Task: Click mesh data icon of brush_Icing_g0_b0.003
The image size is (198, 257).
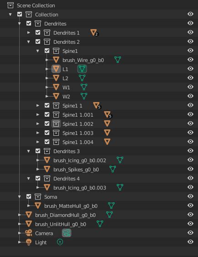Action: pos(120,187)
